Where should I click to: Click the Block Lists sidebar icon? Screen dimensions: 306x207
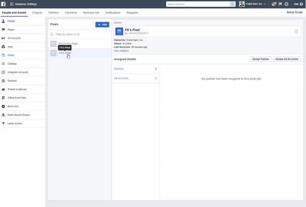coord(3,106)
